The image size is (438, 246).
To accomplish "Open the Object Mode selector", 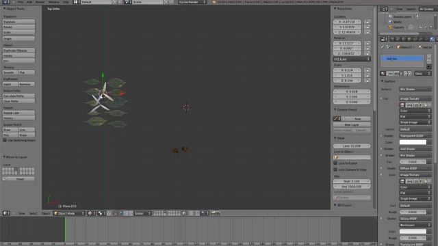I will coord(69,213).
